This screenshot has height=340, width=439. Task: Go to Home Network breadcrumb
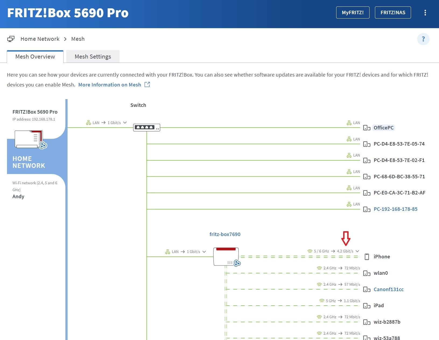coord(40,39)
